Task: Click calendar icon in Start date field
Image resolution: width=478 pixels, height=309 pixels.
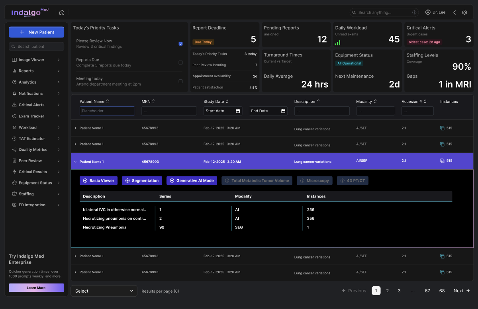Action: tap(238, 111)
